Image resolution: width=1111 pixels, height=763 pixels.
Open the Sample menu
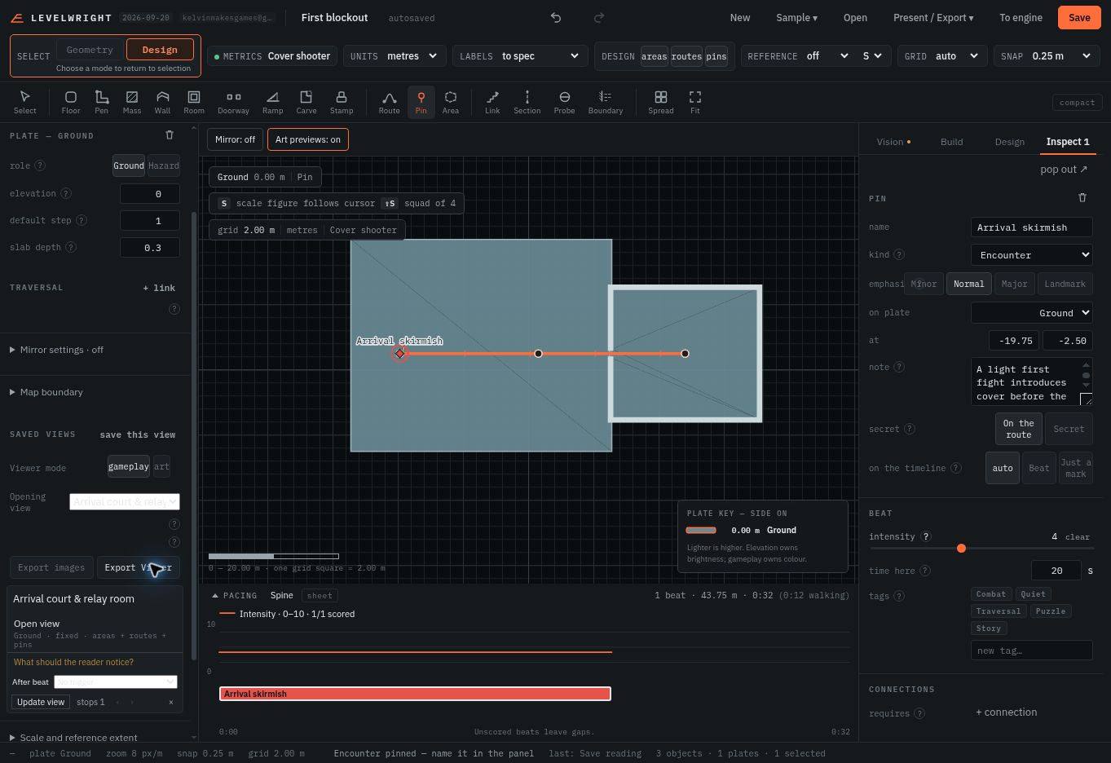click(796, 17)
